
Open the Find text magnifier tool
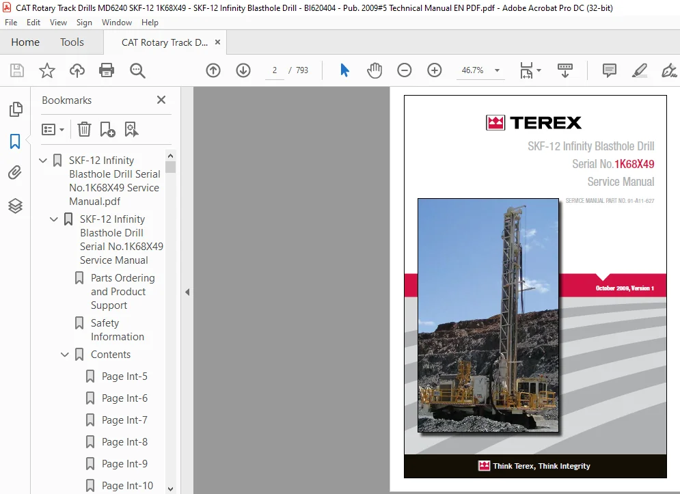coord(137,70)
